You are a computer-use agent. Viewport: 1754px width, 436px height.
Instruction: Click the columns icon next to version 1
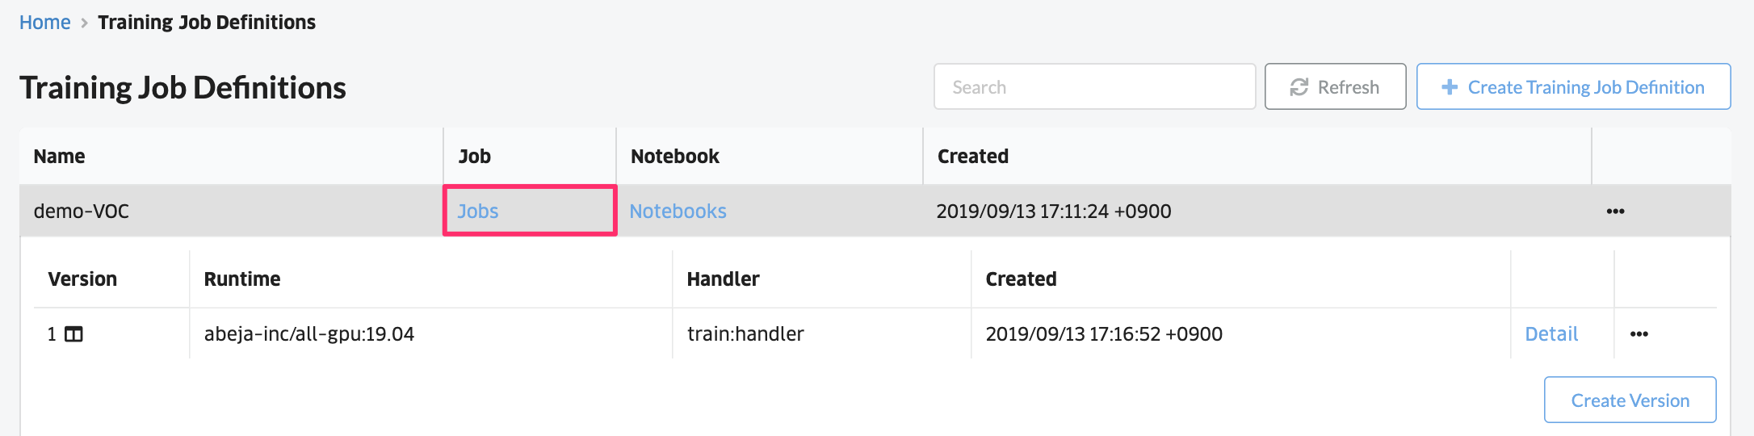(73, 334)
